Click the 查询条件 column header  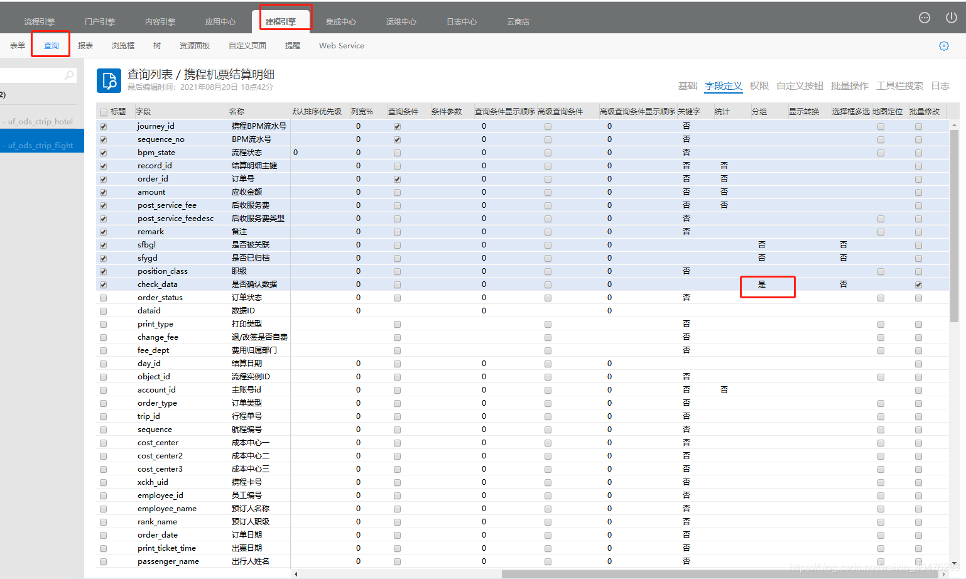pyautogui.click(x=403, y=112)
